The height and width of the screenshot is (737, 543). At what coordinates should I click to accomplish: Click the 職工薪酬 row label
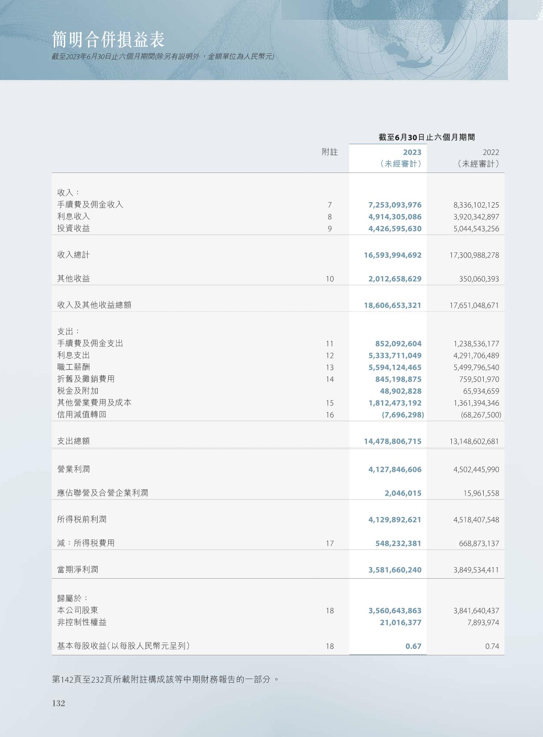[73, 367]
